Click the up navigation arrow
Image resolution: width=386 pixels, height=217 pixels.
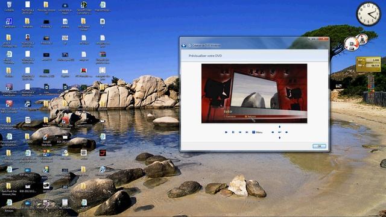click(279, 127)
